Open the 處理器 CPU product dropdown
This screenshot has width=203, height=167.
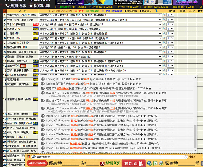point(100,29)
